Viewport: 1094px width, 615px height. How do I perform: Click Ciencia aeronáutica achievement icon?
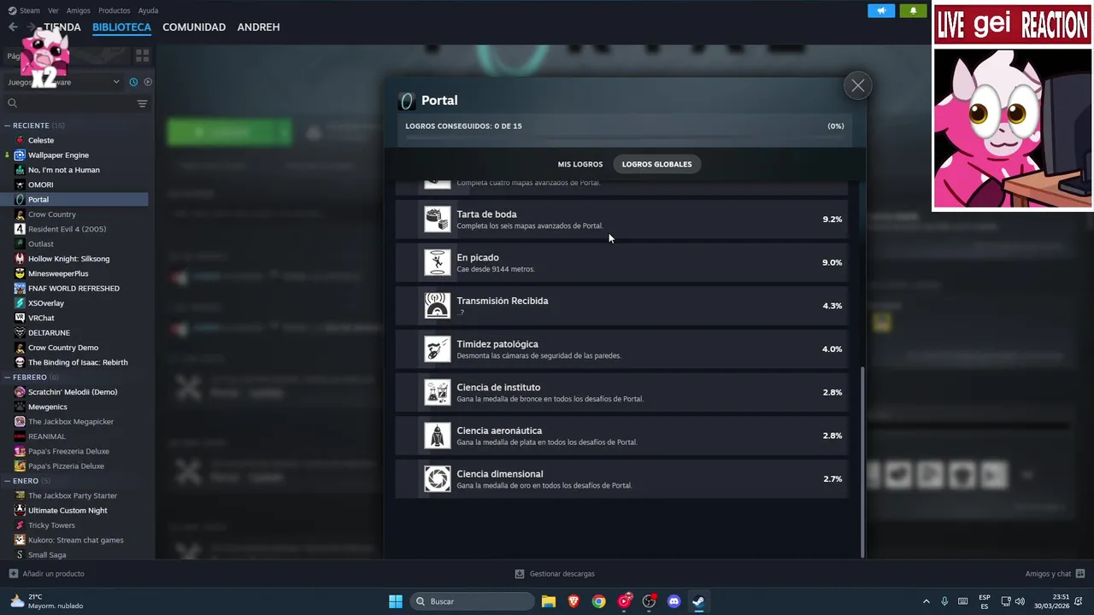tap(438, 436)
